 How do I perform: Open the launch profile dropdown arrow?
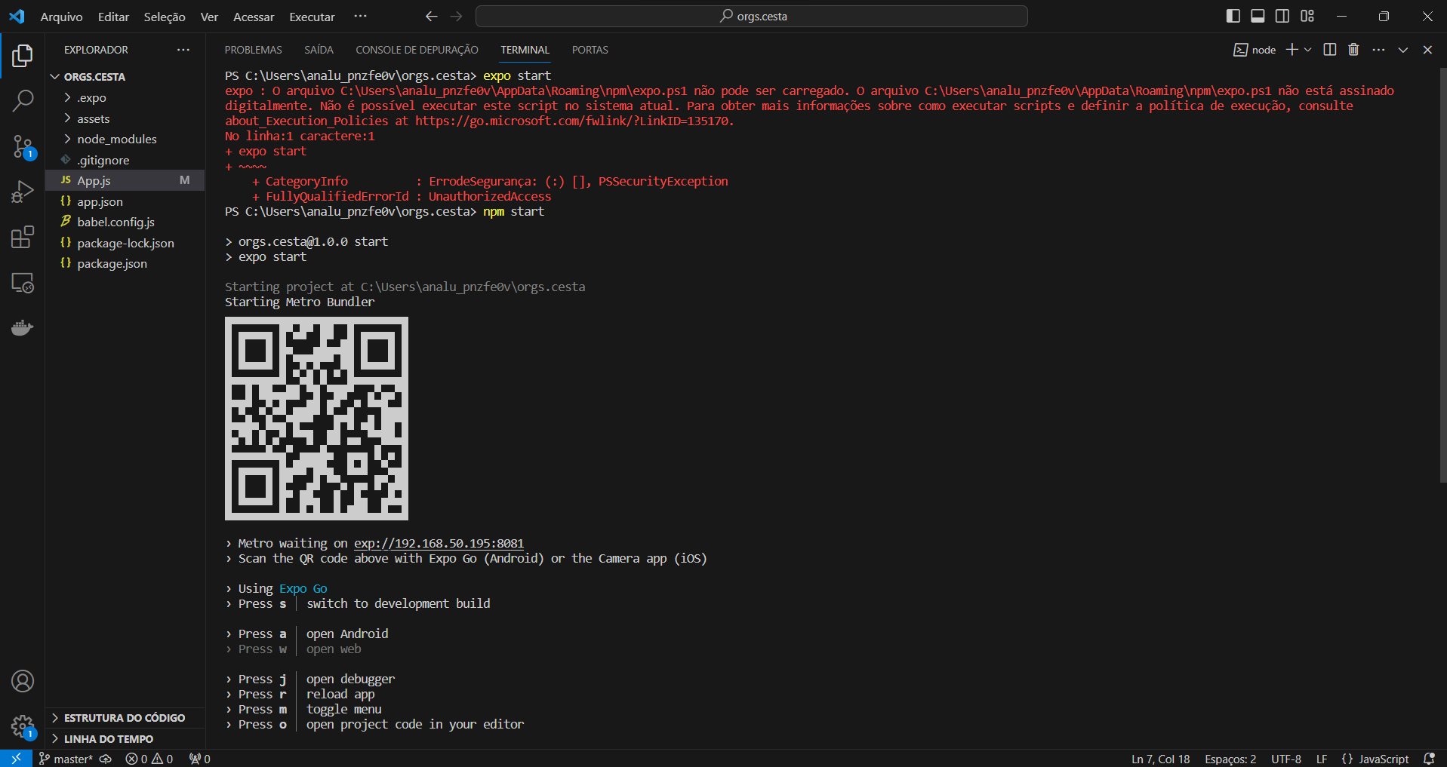[x=1308, y=50]
